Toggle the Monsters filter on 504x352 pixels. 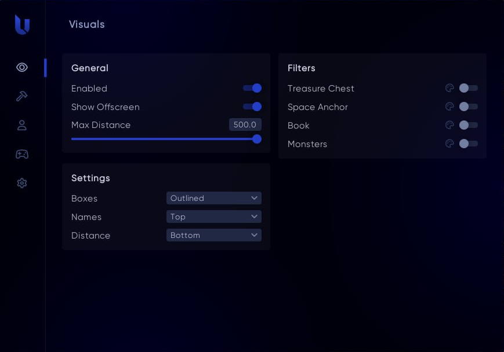[468, 144]
